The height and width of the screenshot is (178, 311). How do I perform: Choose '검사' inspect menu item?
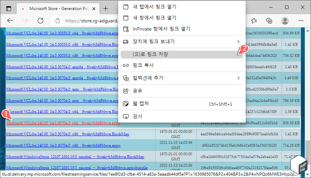[x=182, y=116]
